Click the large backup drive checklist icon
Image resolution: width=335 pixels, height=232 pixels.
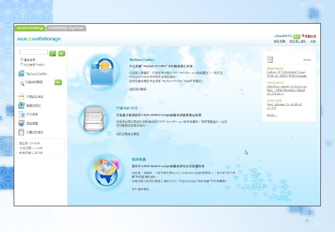[x=94, y=119]
